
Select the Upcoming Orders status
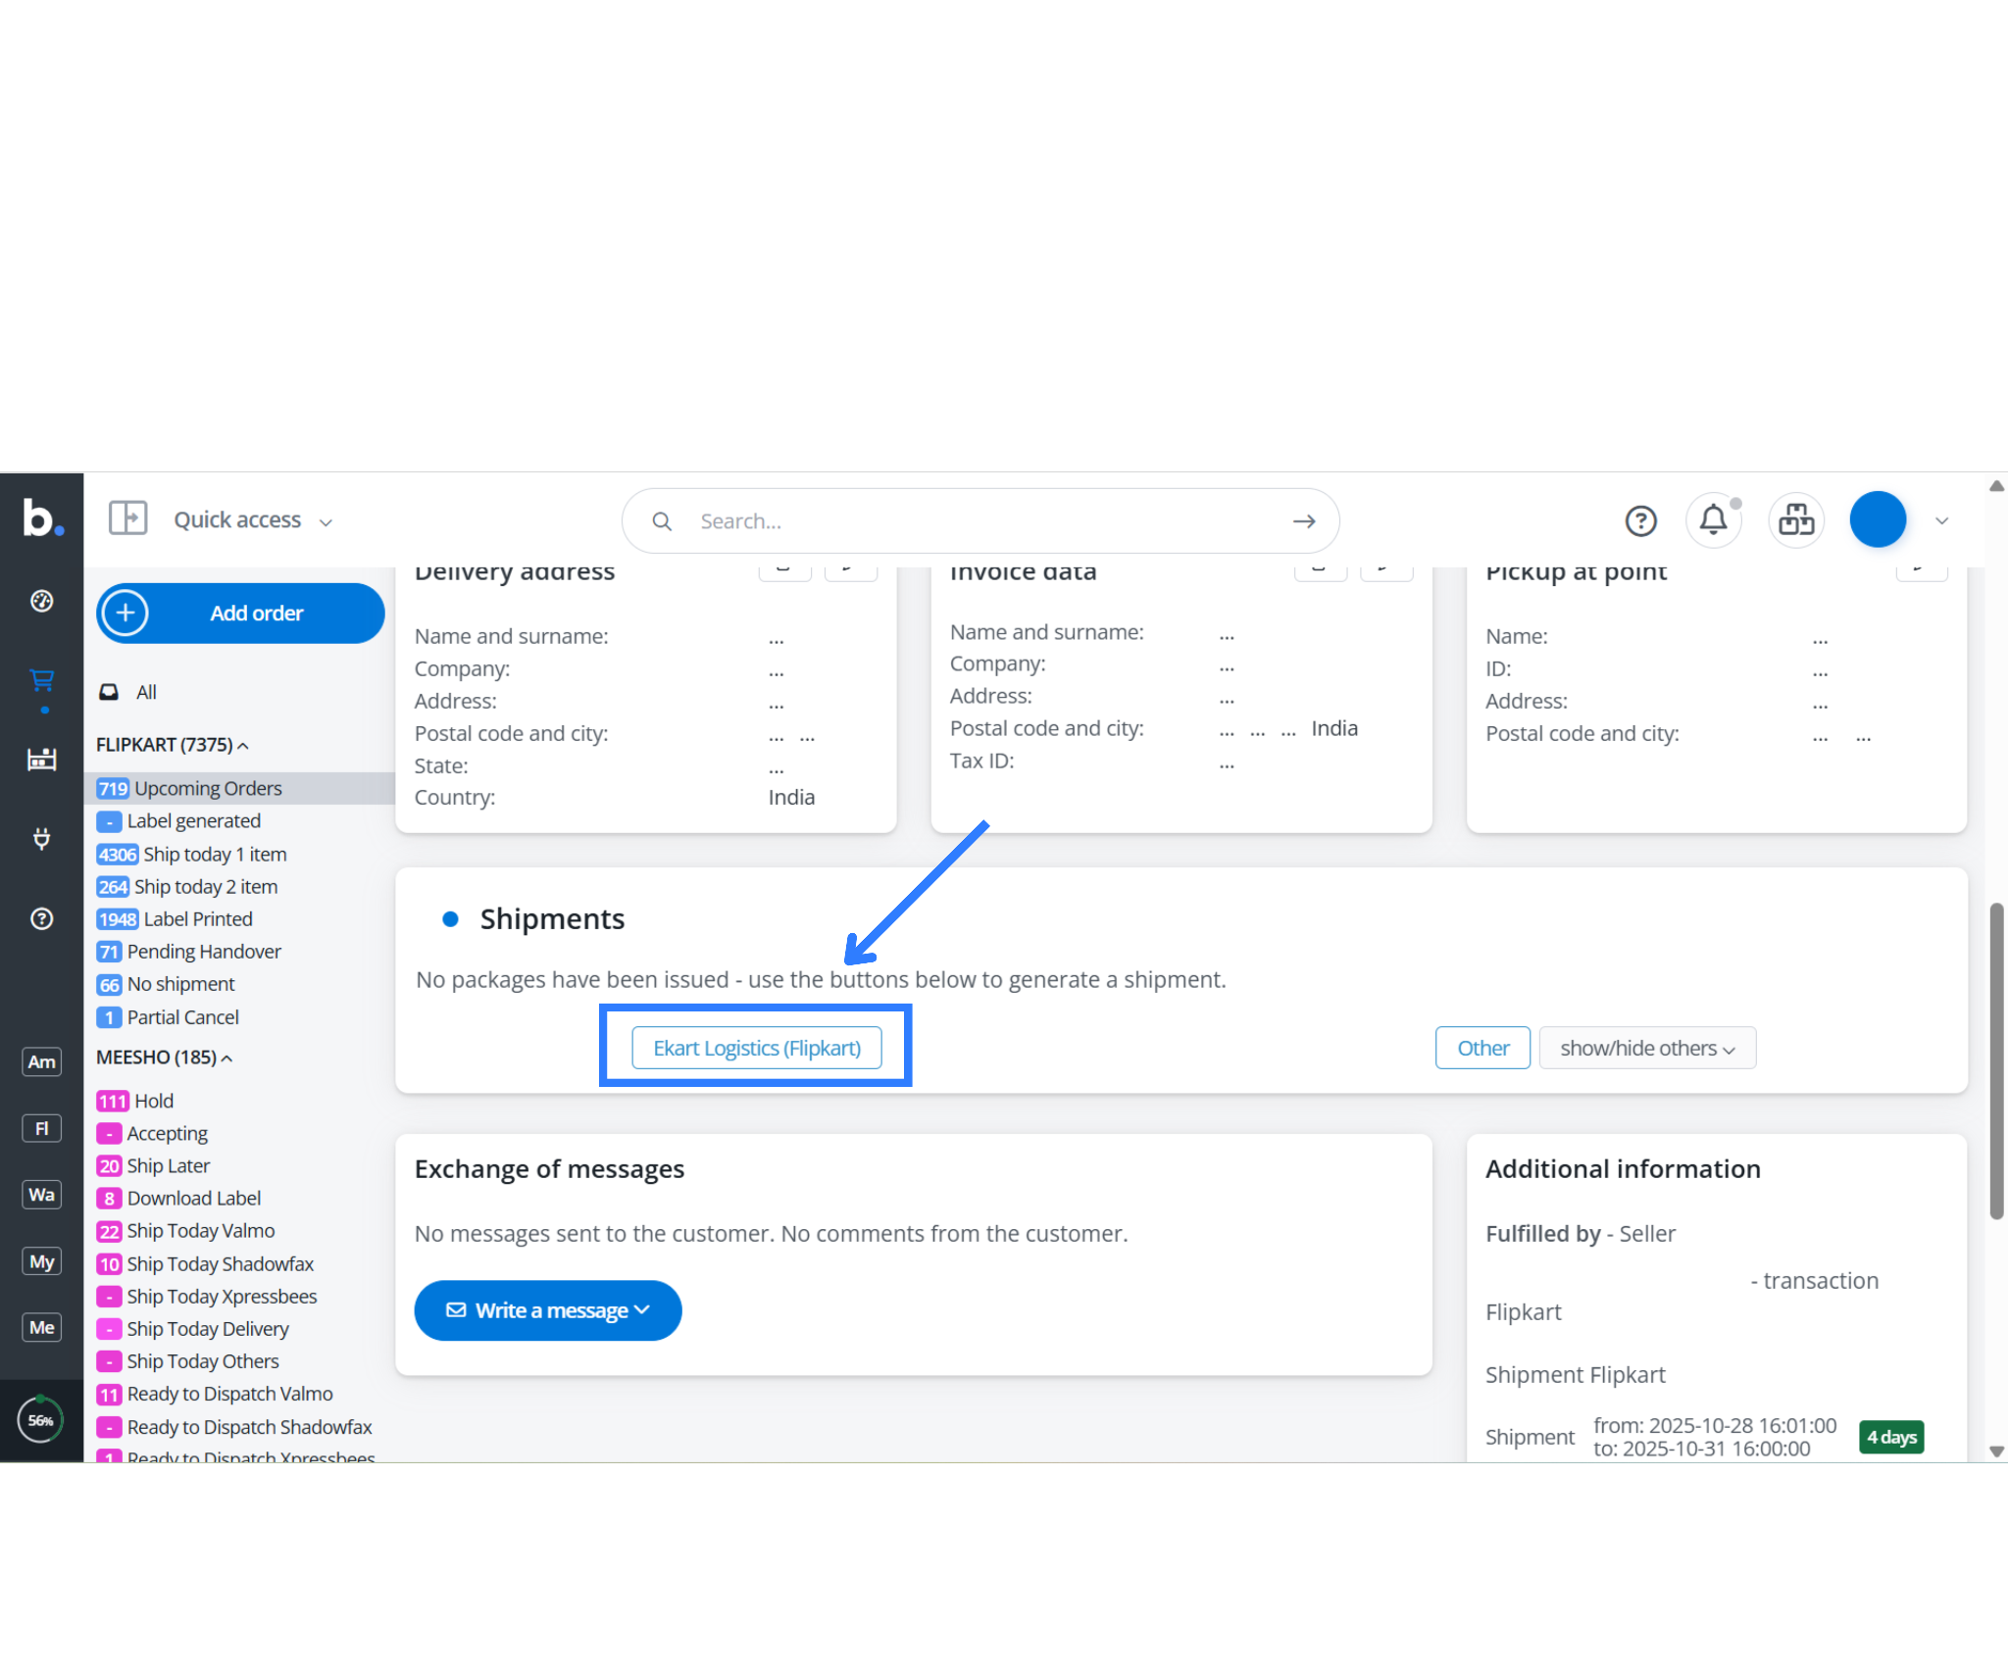point(208,788)
